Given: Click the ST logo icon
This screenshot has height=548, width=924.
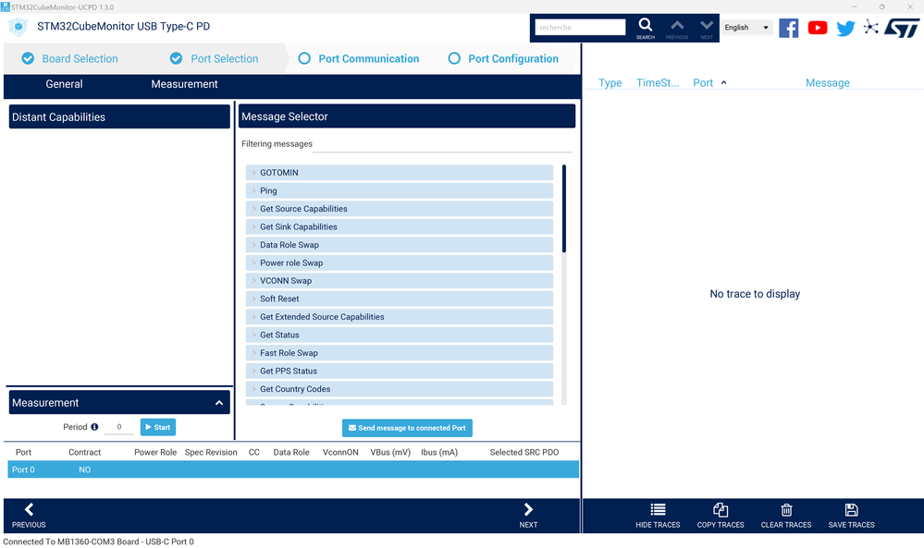Looking at the screenshot, I should click(902, 28).
